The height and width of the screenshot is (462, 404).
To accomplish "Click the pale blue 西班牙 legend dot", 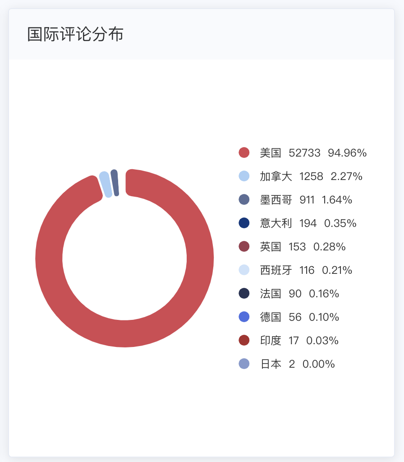I will [244, 270].
